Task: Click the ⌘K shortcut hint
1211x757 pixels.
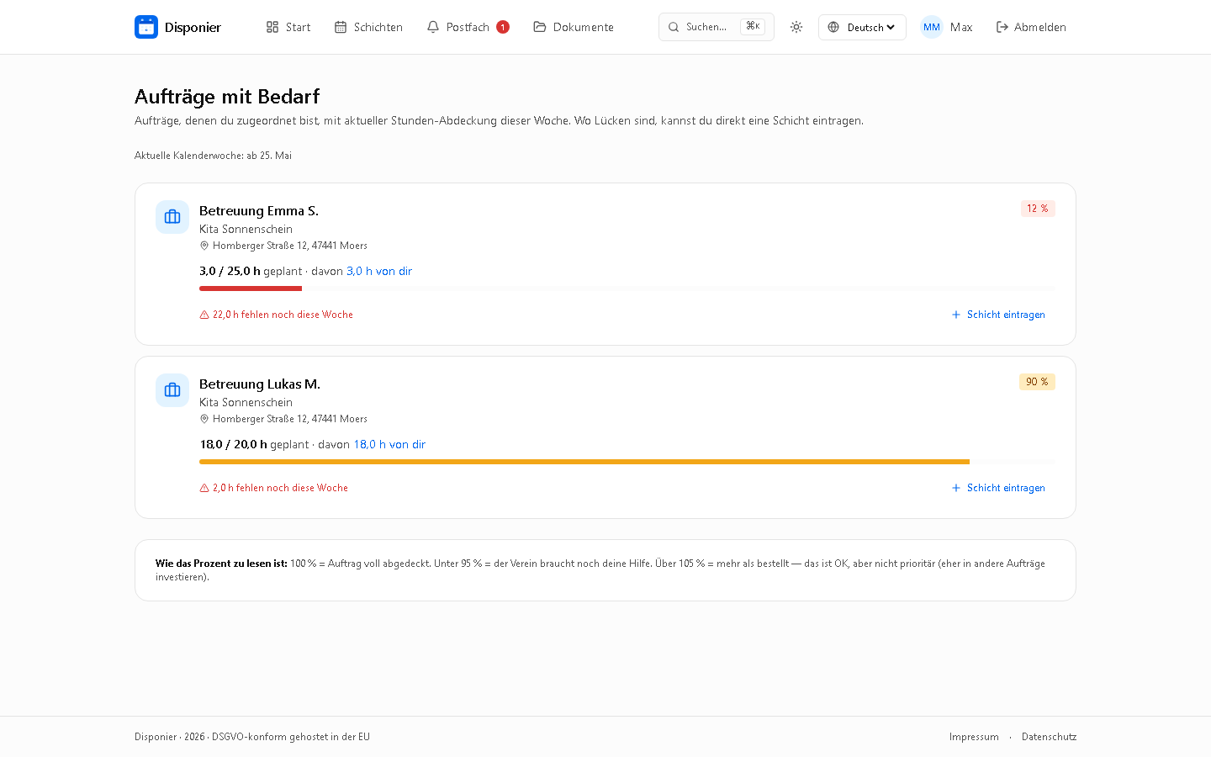Action: click(x=753, y=26)
